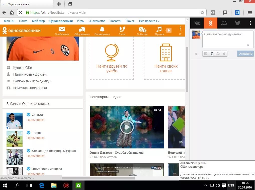Image resolution: width=255 pixels, height=190 pixels.
Task: Open chat bubble toolbar icon
Action: click(225, 13)
